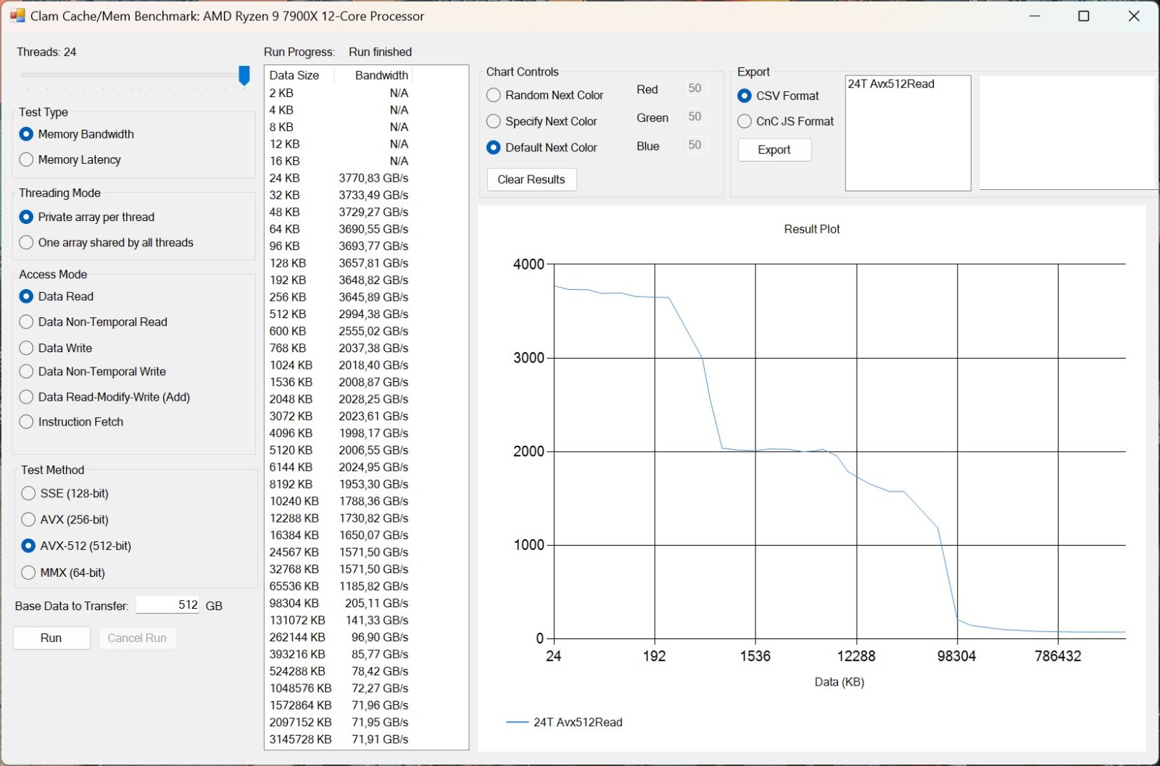Select Default Next Color option

tap(542, 147)
